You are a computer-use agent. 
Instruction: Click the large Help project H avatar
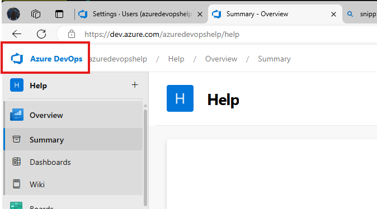[x=180, y=98]
